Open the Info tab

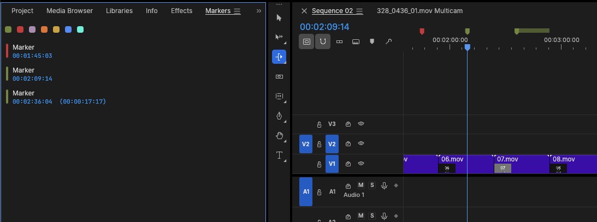tap(151, 11)
